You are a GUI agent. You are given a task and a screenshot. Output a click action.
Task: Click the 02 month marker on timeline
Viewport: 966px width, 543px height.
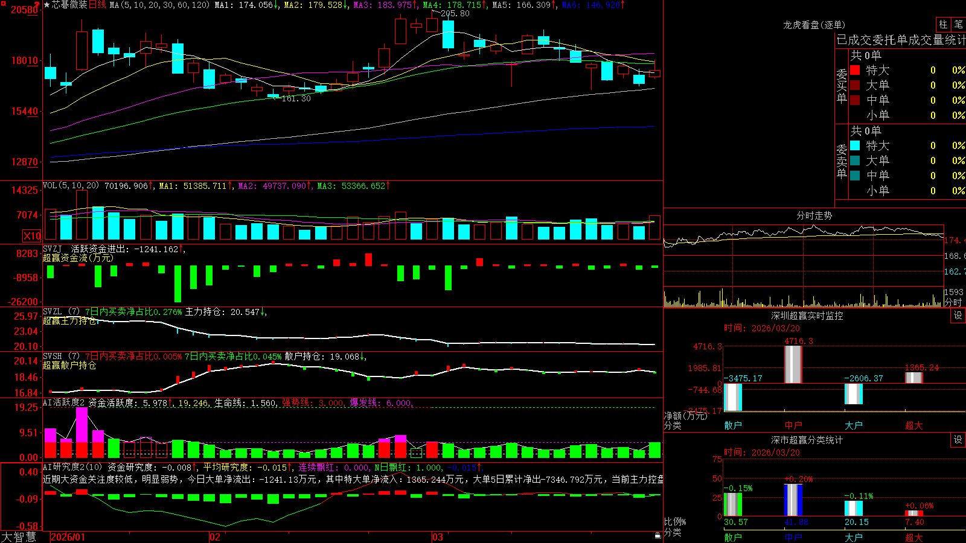(x=215, y=537)
